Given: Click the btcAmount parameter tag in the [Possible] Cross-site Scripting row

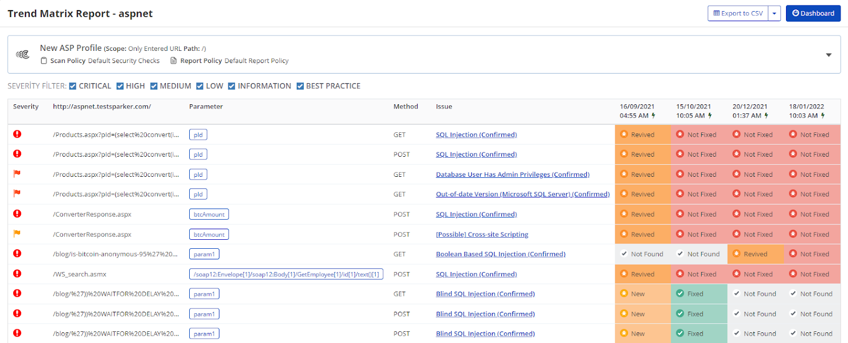Looking at the screenshot, I should (209, 234).
